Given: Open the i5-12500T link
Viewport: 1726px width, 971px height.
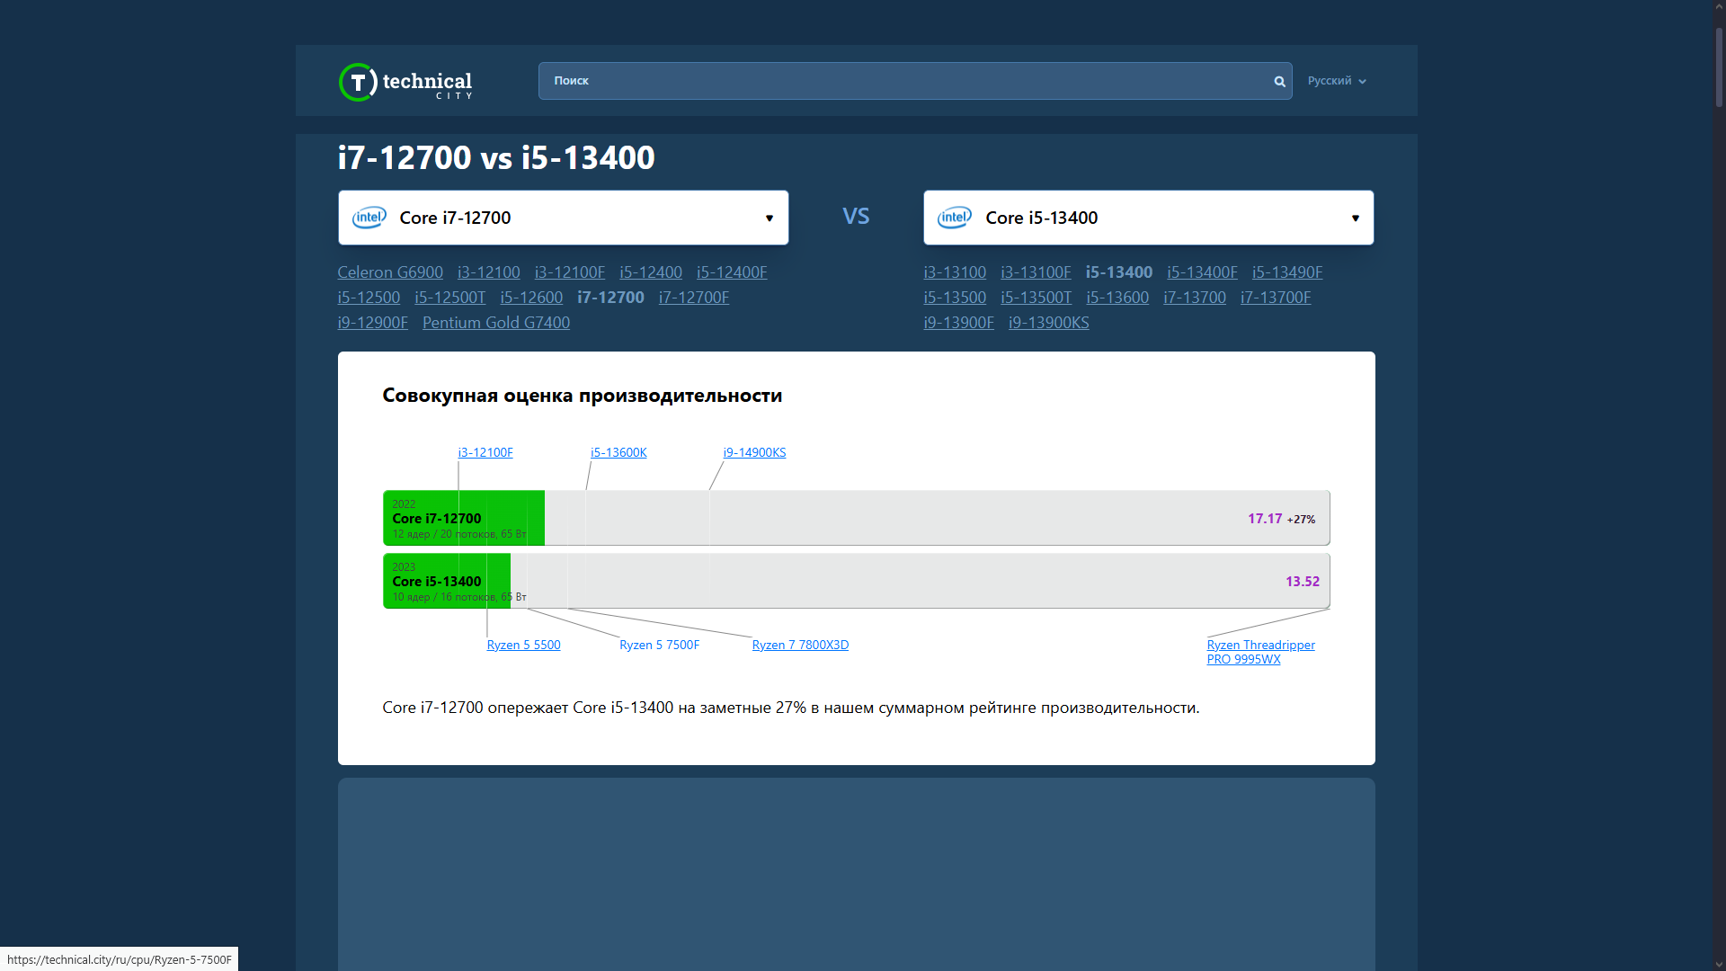Looking at the screenshot, I should pyautogui.click(x=450, y=298).
